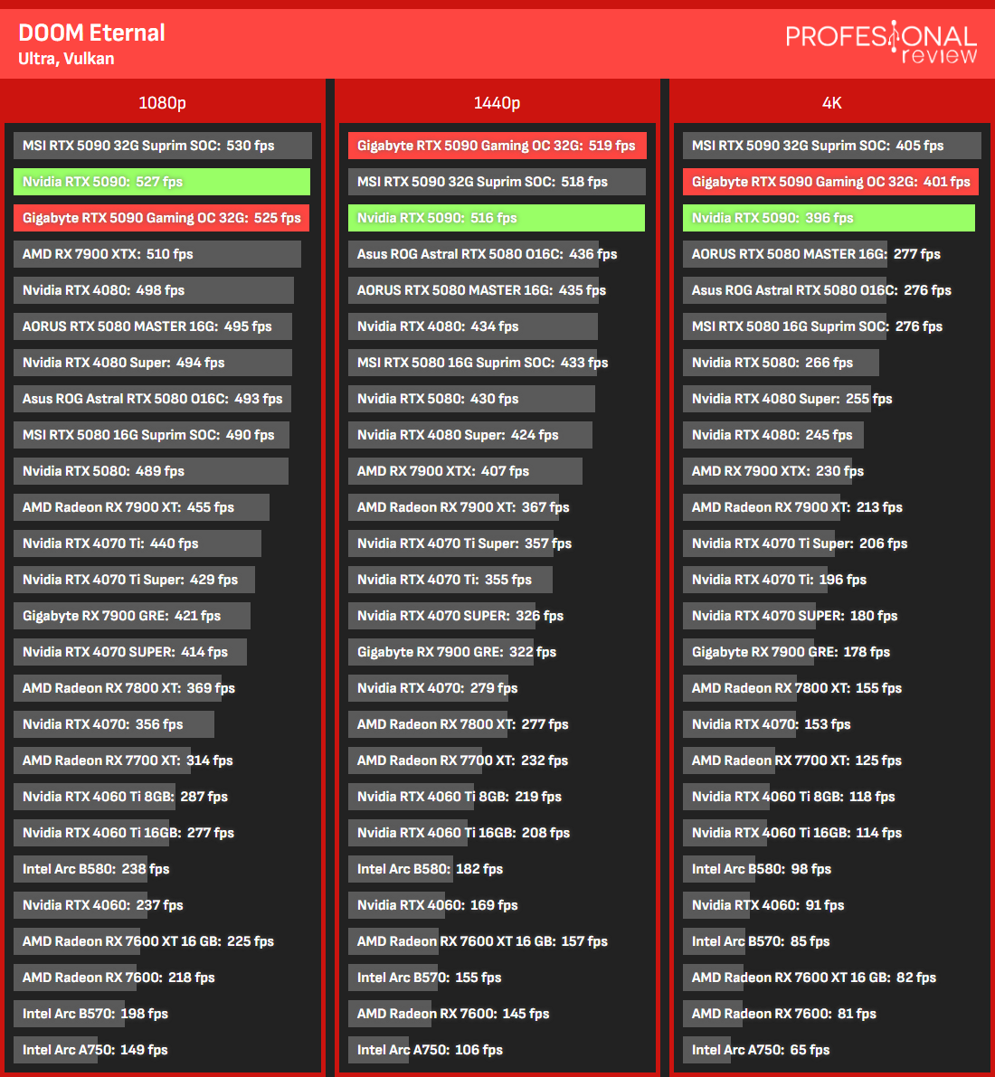Click red Gigabyte RTX 5090 525 fps bar
The height and width of the screenshot is (1077, 995).
click(162, 219)
